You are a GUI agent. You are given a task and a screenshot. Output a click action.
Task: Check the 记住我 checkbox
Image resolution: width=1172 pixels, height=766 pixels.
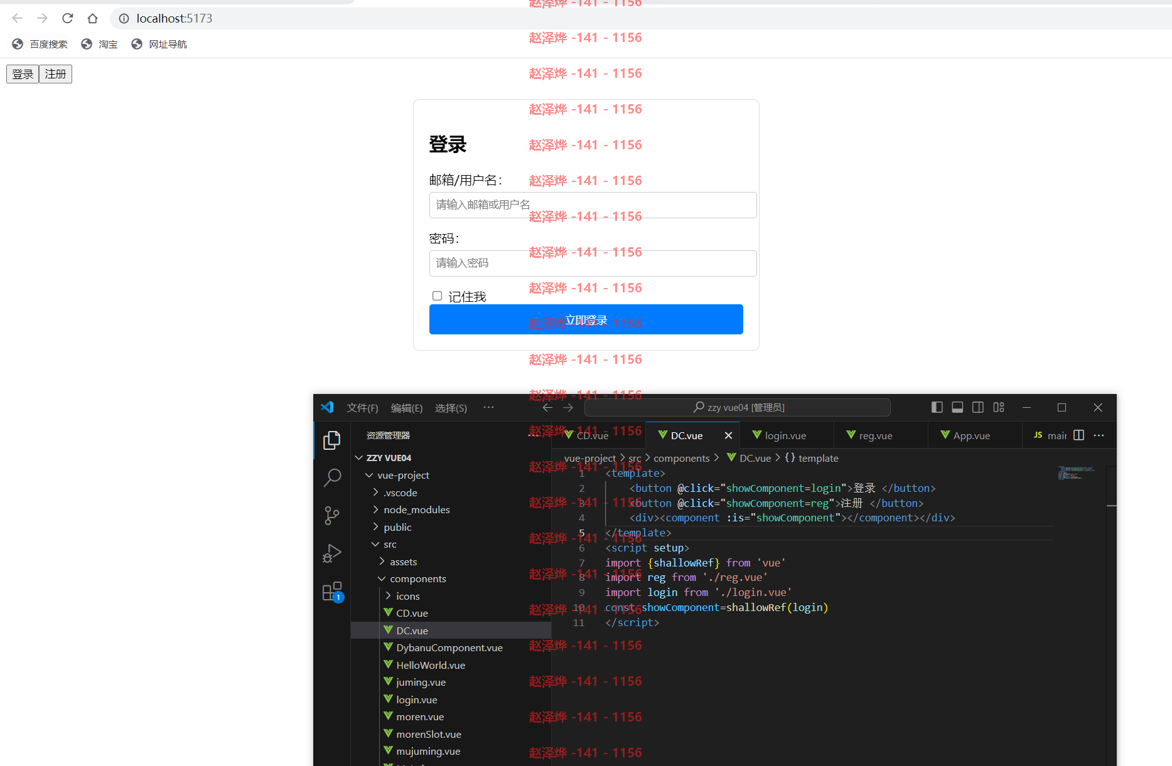click(x=437, y=295)
